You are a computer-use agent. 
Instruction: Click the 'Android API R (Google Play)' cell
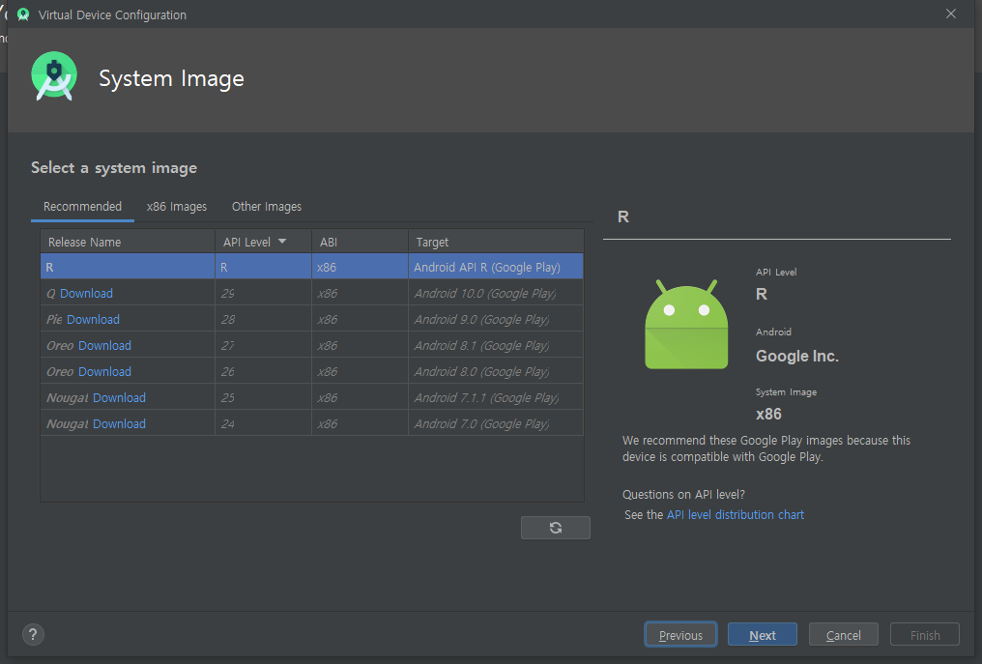tap(496, 267)
